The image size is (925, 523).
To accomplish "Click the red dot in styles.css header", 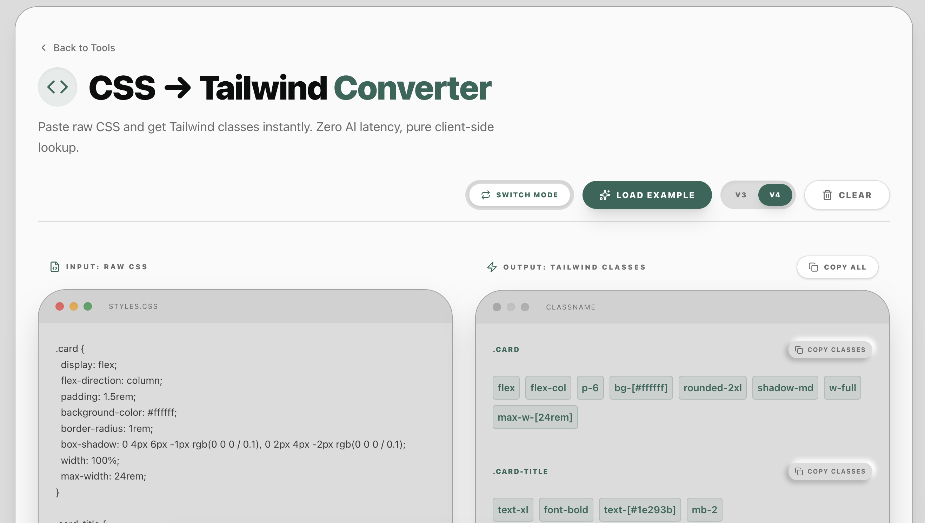I will (60, 306).
